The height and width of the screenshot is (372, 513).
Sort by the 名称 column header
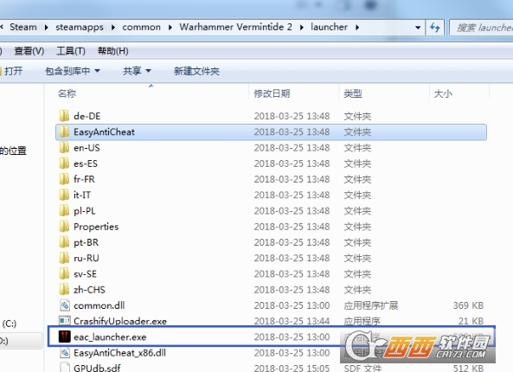point(67,94)
